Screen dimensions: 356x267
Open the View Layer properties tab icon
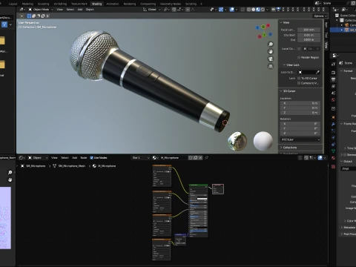click(333, 86)
